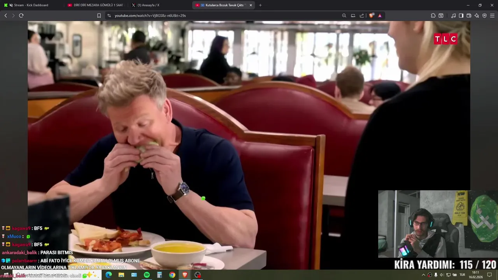The height and width of the screenshot is (280, 498).
Task: Click the YouTube video player area
Action: point(249,145)
